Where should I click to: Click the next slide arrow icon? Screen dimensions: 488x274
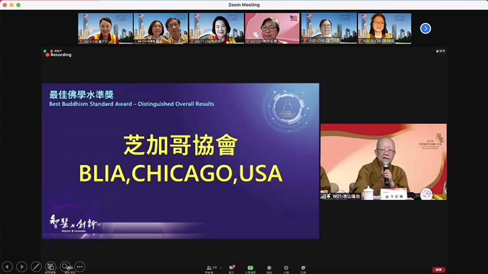pyautogui.click(x=21, y=266)
